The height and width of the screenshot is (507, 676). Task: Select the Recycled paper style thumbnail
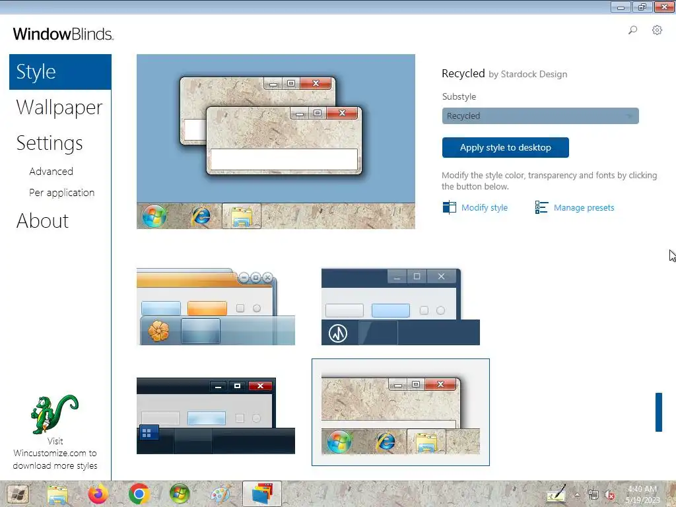point(401,412)
